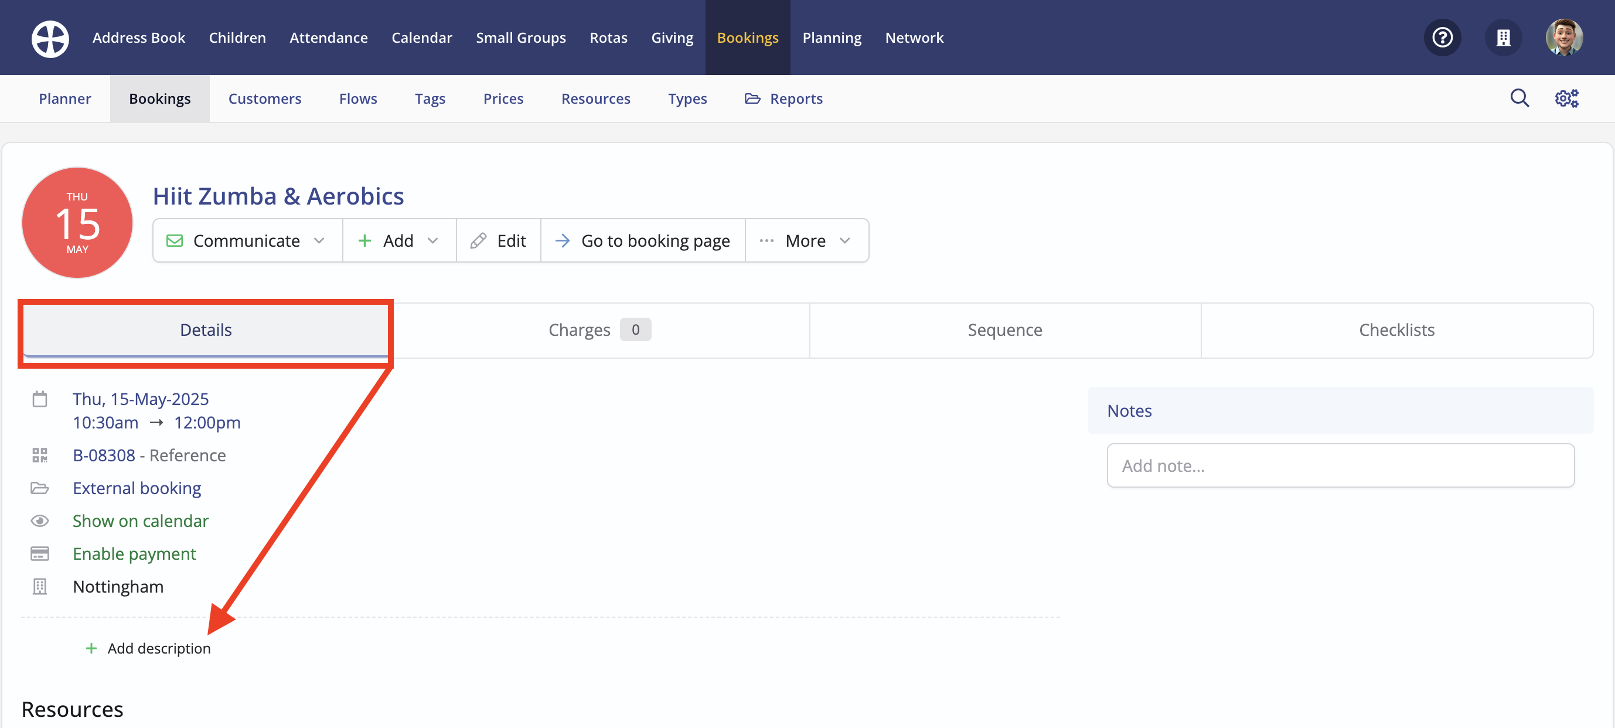The height and width of the screenshot is (728, 1615).
Task: Toggle Enable payment setting
Action: (134, 554)
